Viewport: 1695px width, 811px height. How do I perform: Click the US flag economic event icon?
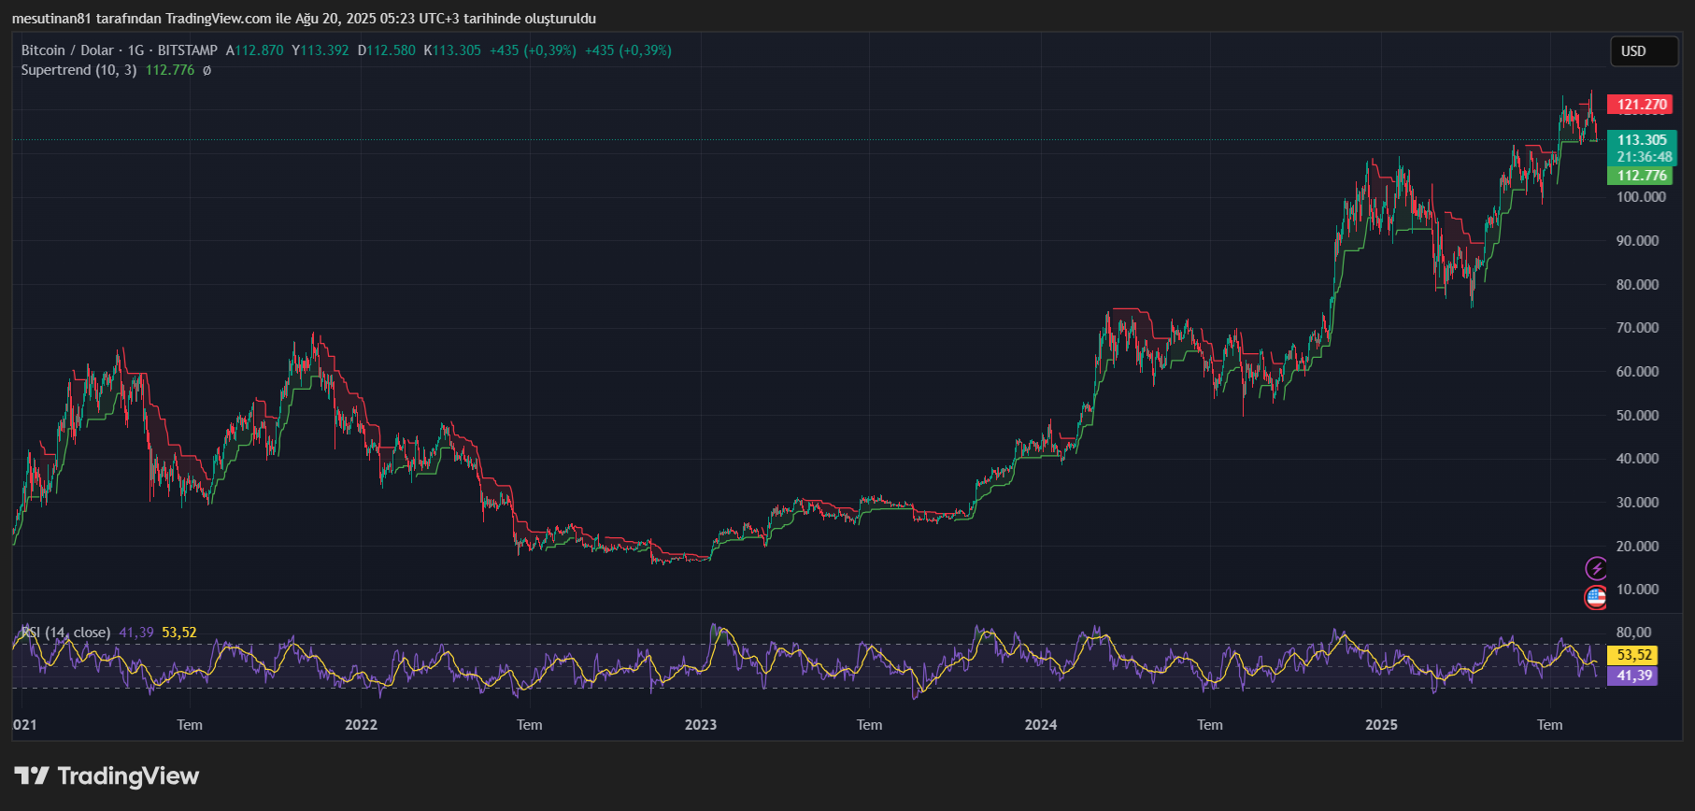point(1596,598)
